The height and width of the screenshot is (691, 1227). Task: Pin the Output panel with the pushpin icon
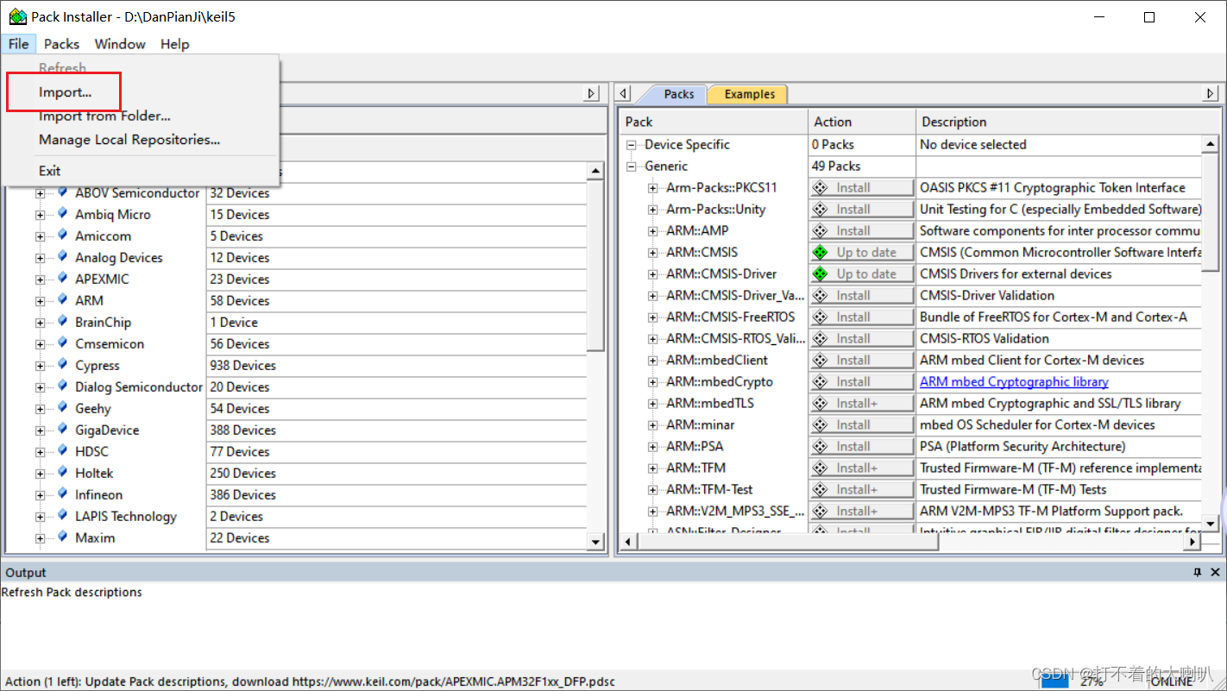coord(1197,572)
